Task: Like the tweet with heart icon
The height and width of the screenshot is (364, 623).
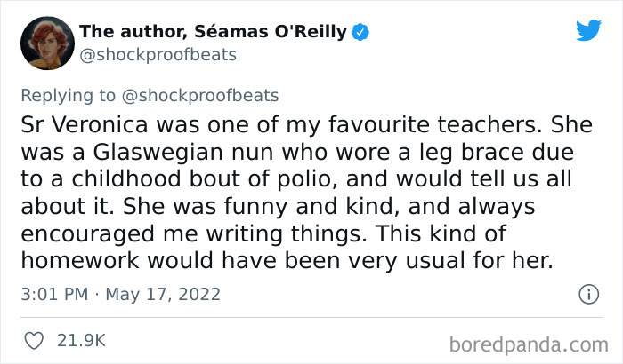Action: click(36, 339)
